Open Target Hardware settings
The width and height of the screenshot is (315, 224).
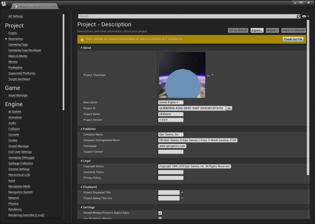point(19,79)
